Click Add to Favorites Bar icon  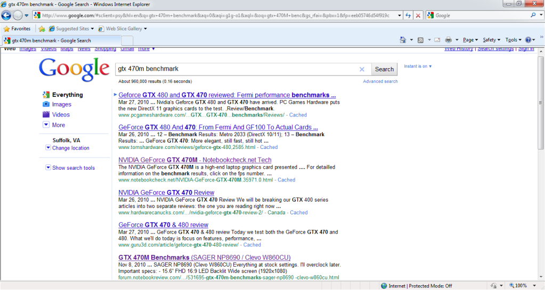coord(42,29)
